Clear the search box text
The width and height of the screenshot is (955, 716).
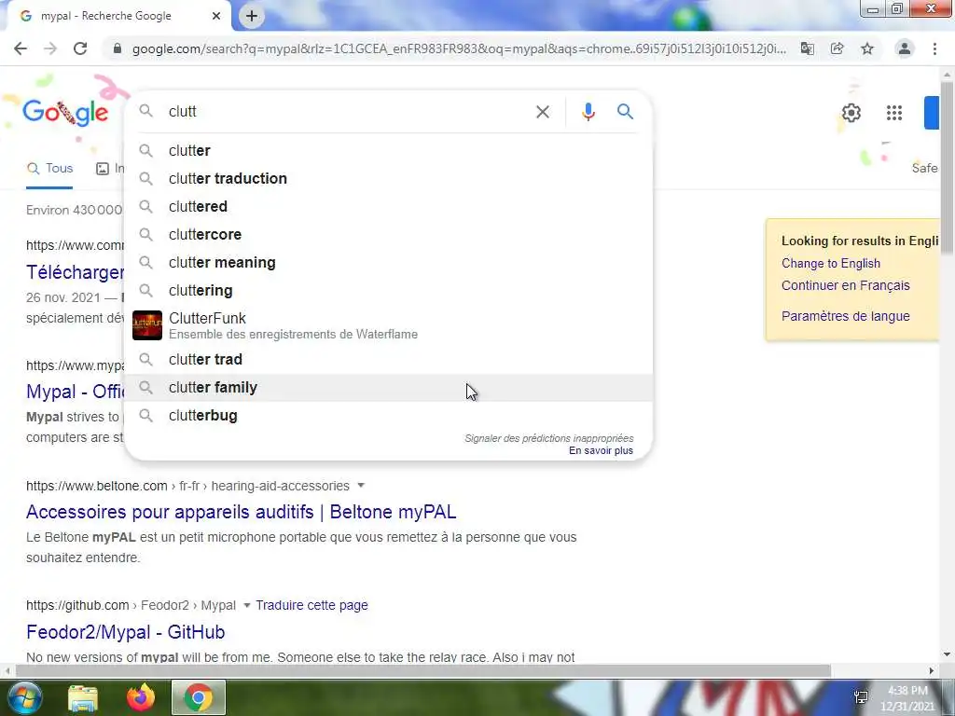[x=542, y=112]
